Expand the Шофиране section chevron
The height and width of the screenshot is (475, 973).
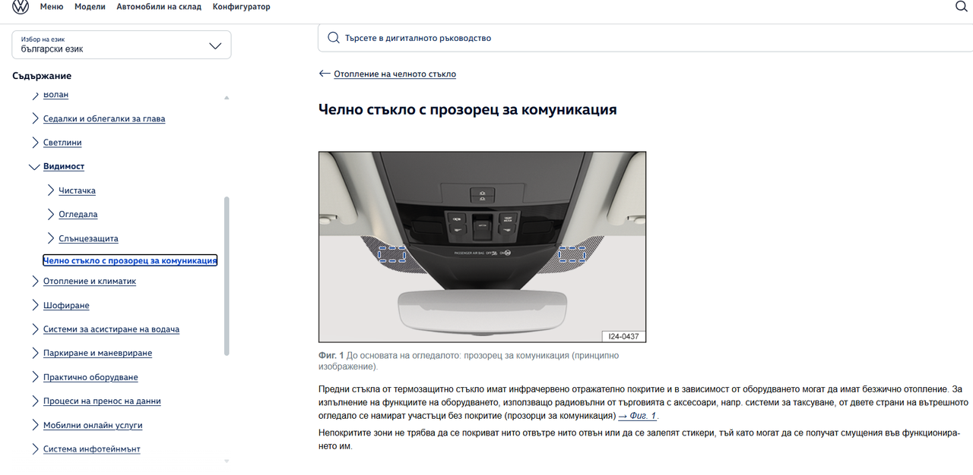click(x=34, y=305)
